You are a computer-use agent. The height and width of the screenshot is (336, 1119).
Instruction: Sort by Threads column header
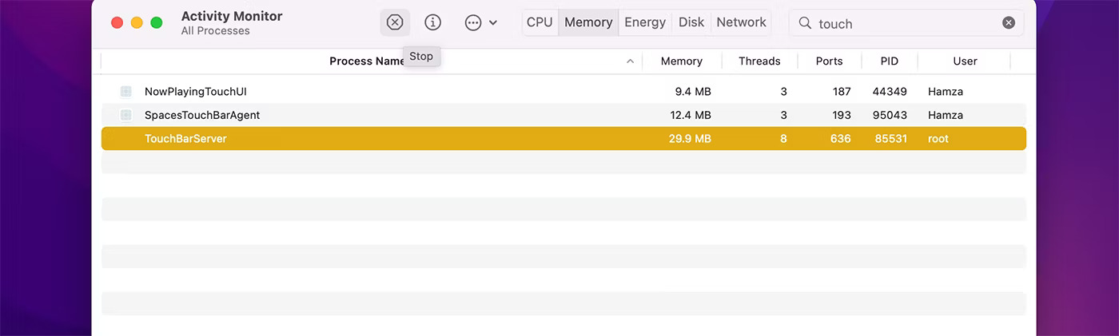[x=759, y=61]
